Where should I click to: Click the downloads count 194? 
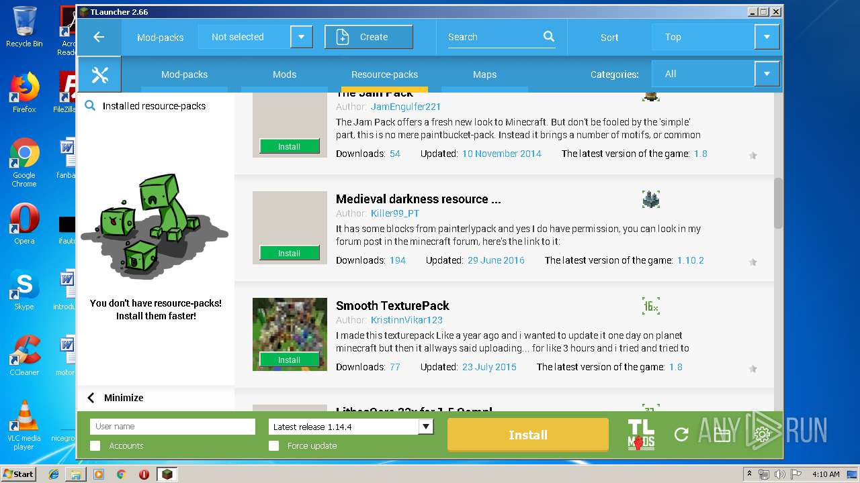[398, 260]
